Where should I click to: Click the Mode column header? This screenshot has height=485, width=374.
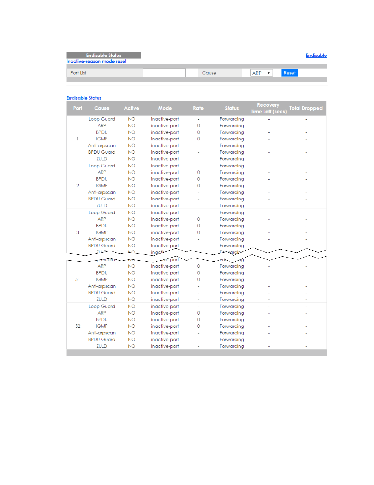(x=165, y=108)
